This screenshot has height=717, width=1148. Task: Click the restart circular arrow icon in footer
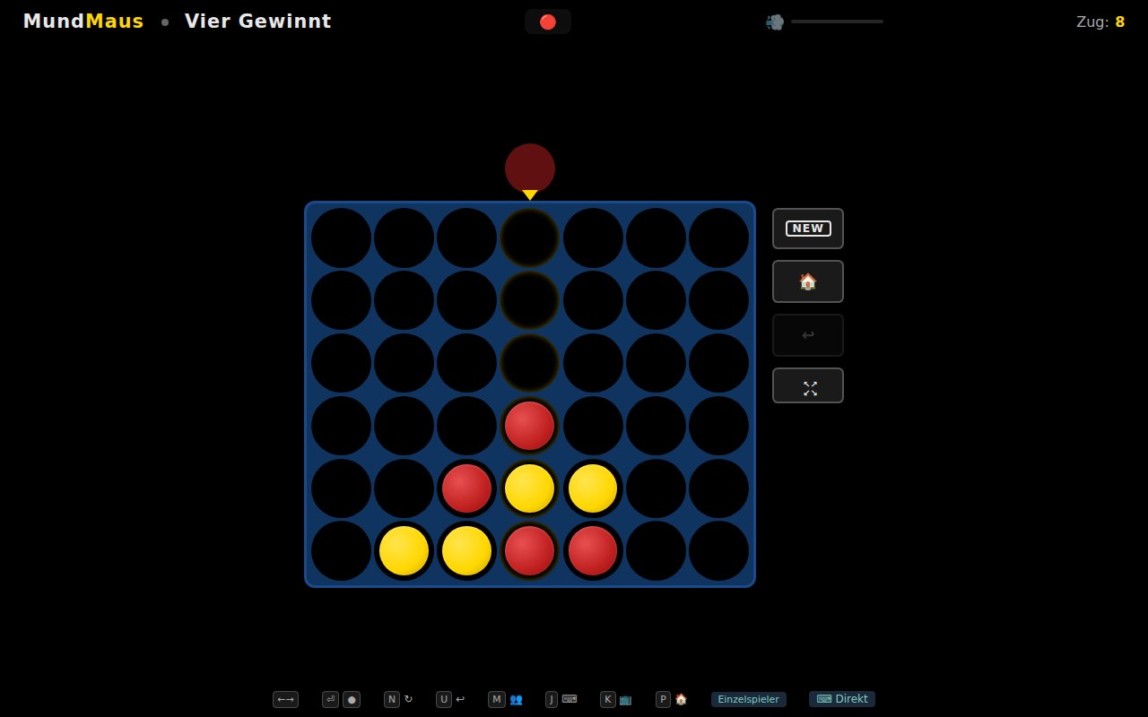[x=408, y=699]
